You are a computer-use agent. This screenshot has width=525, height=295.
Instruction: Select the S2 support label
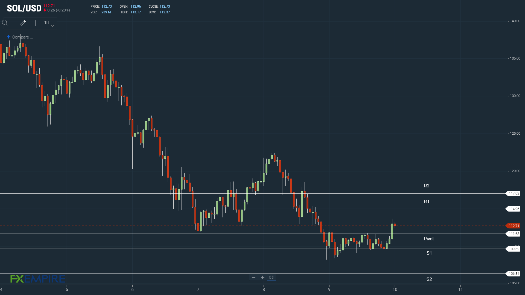429,279
